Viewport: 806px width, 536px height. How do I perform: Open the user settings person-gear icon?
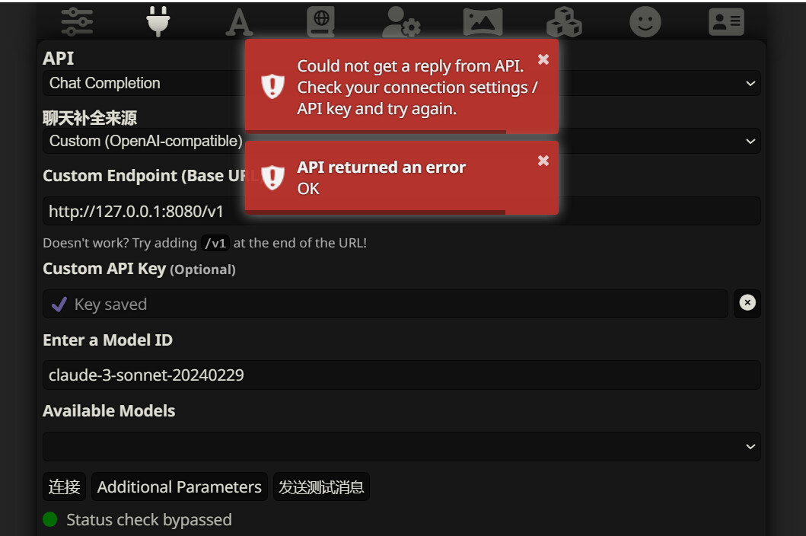[401, 22]
